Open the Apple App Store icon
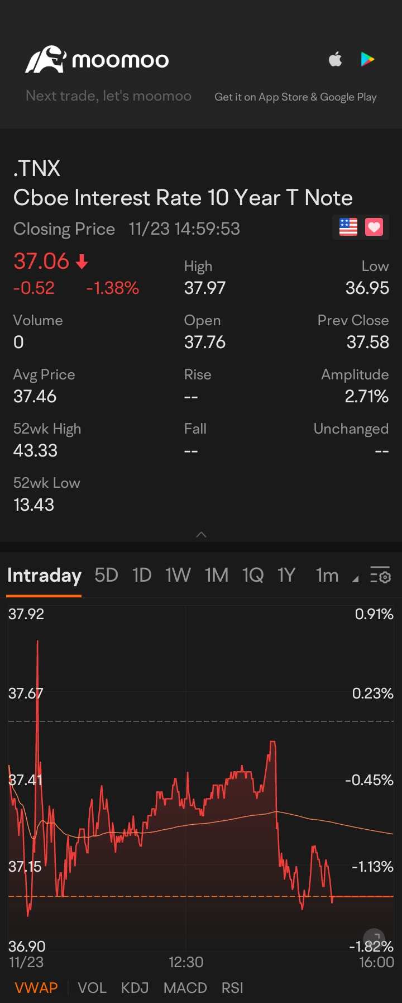Image resolution: width=402 pixels, height=1003 pixels. [x=335, y=59]
